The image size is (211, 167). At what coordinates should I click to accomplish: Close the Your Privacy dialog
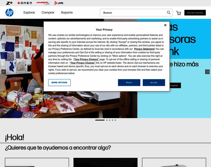click(165, 25)
